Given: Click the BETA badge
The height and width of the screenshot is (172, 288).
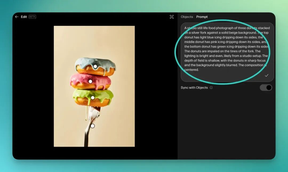Looking at the screenshot, I should coord(32,17).
